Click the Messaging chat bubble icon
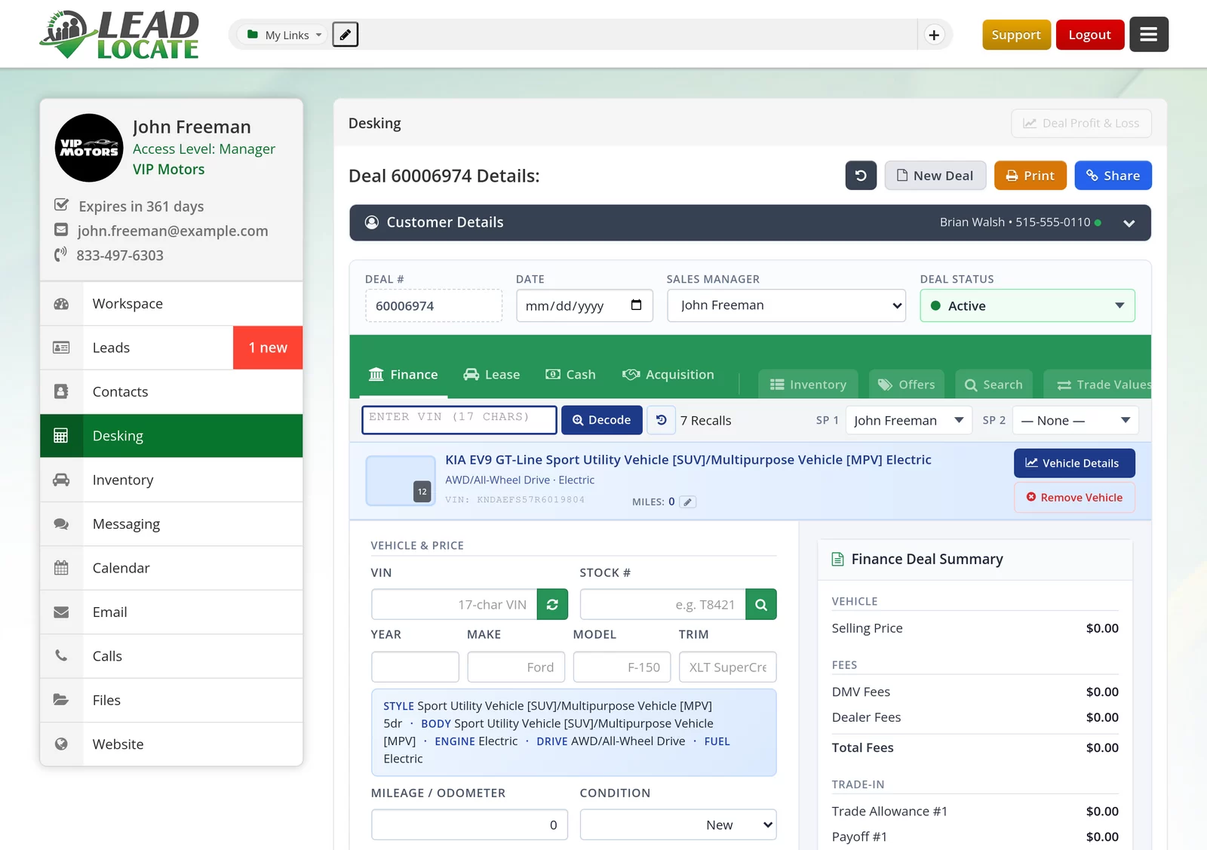This screenshot has height=850, width=1207. point(61,524)
